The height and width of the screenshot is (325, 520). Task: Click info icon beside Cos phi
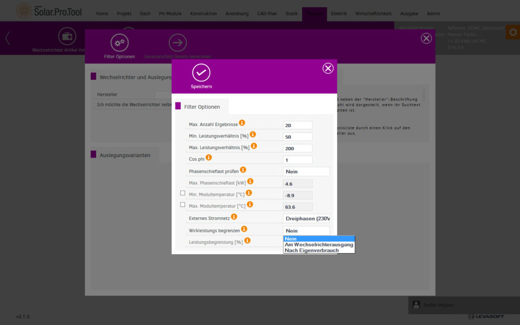point(209,158)
